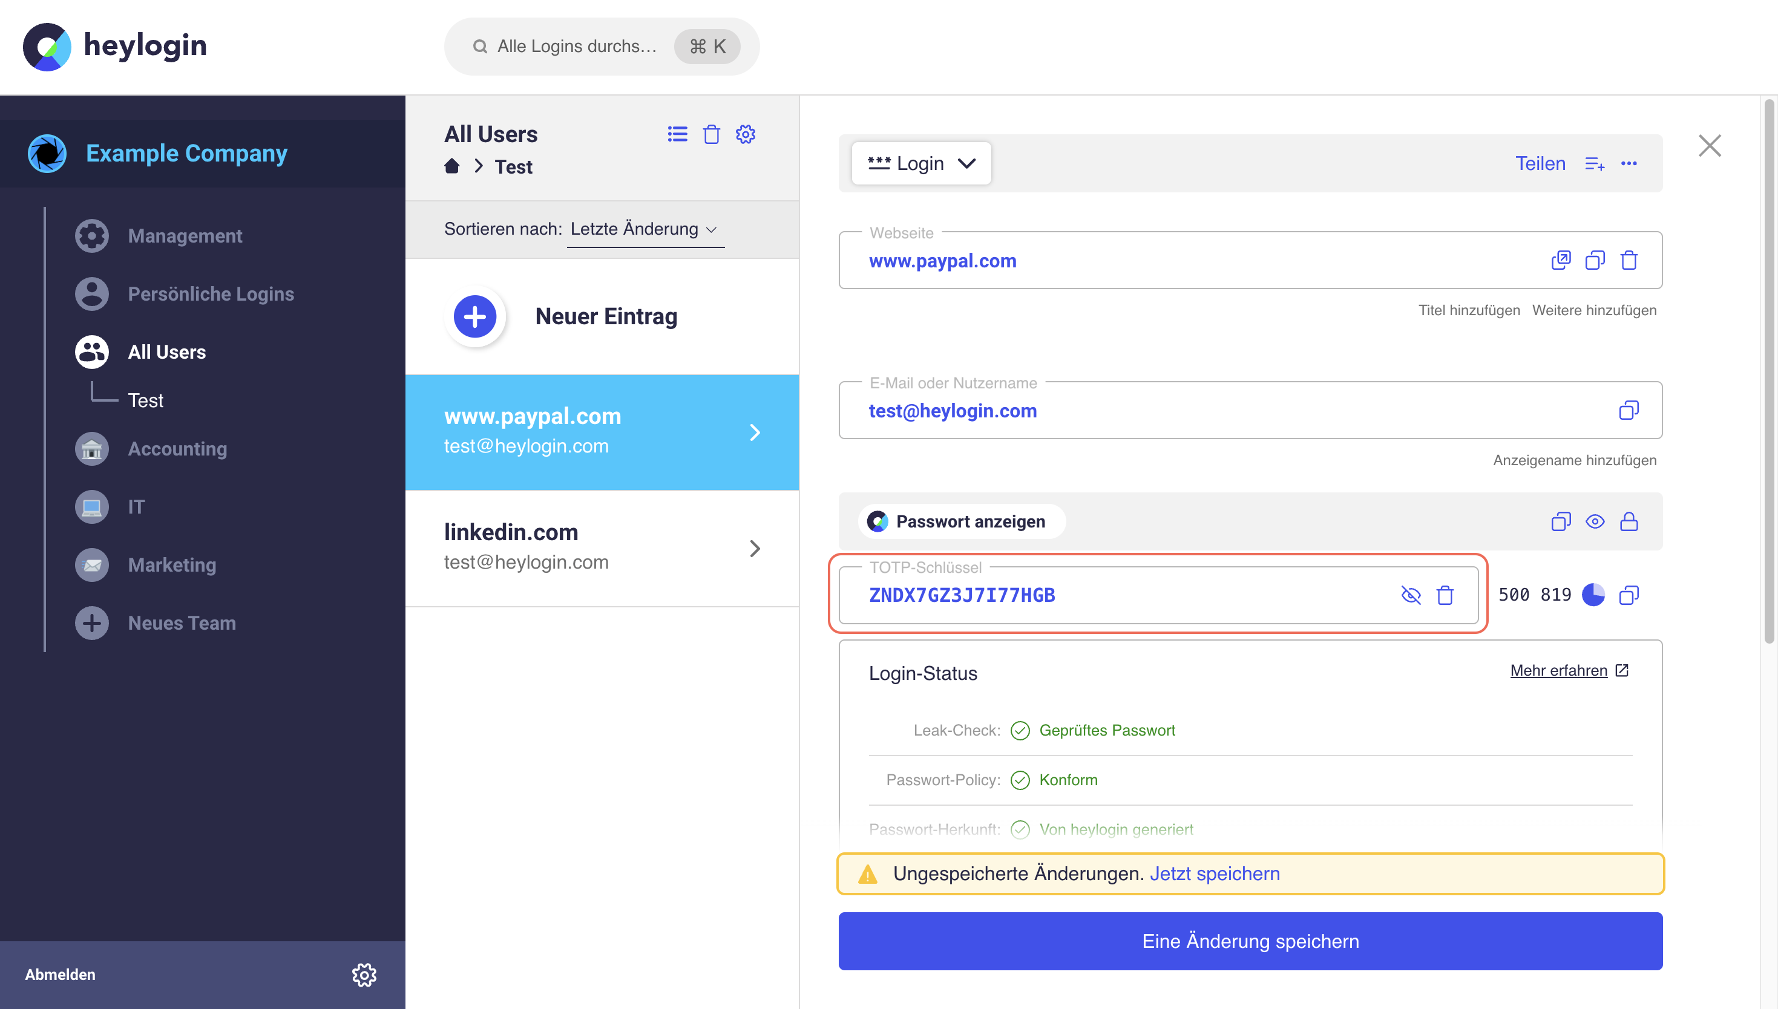This screenshot has width=1778, height=1009.
Task: Select Accounting team in sidebar
Action: [177, 448]
